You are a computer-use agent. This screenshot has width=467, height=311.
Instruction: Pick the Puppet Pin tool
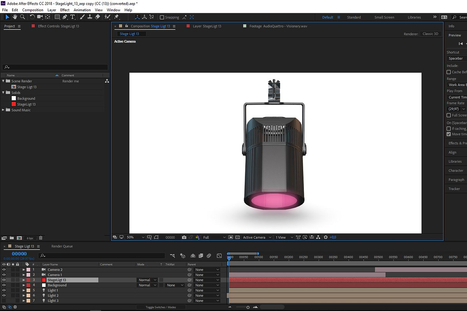tap(116, 17)
